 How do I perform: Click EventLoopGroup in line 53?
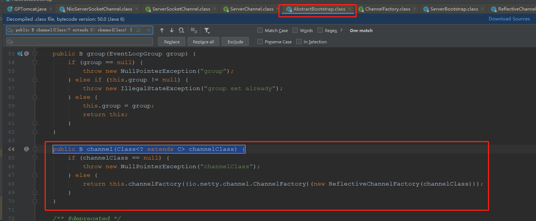coord(136,54)
